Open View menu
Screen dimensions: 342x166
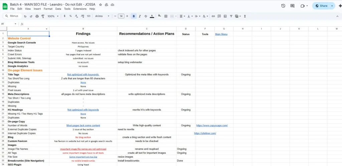[28, 9]
